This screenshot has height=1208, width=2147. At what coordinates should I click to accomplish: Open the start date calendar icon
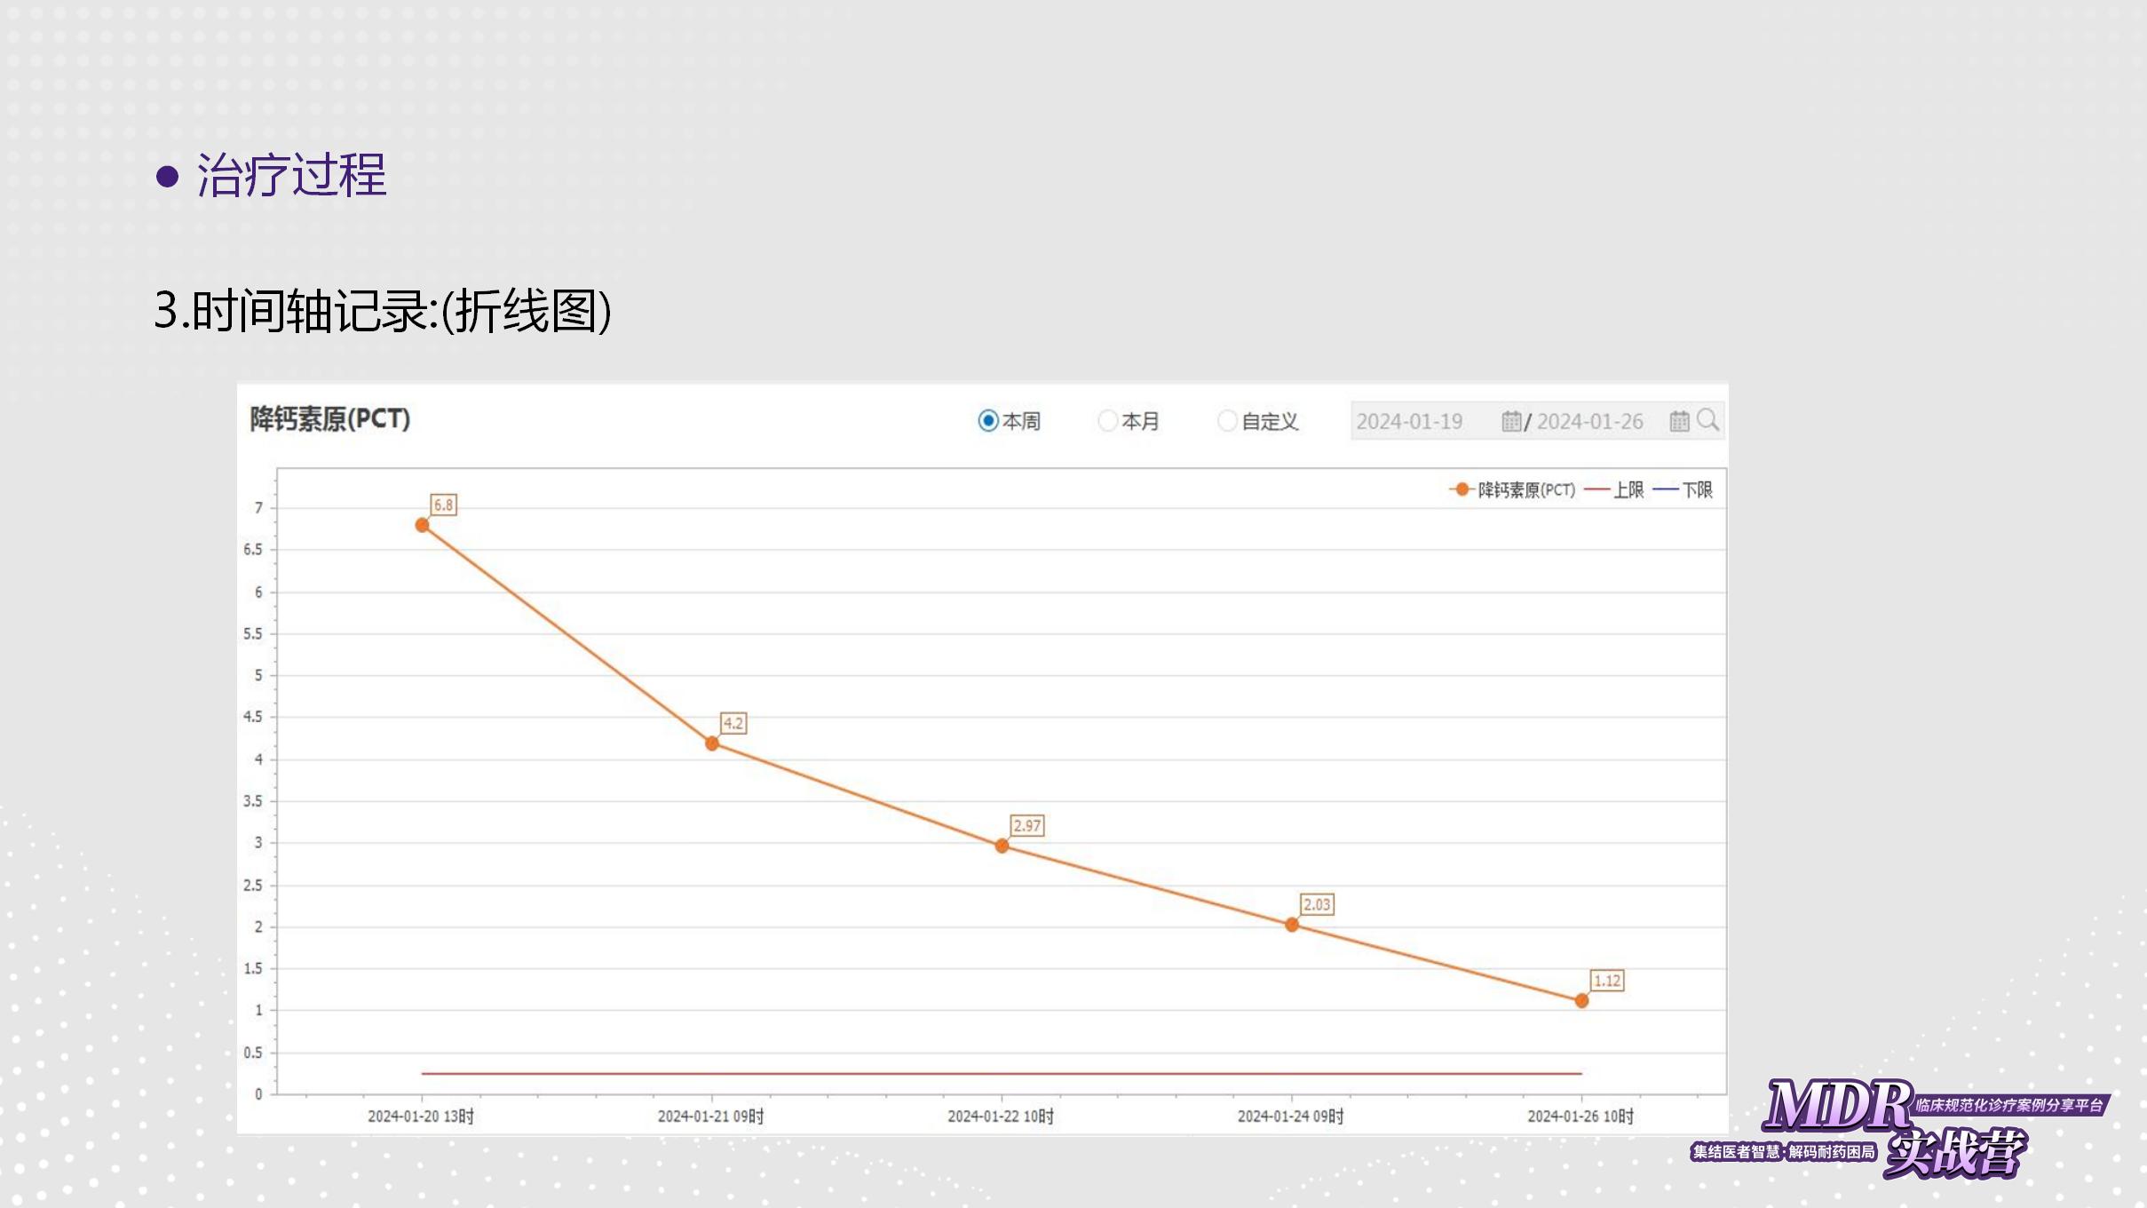click(1510, 421)
